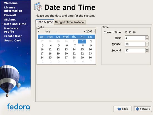Go to next year after 2007

coord(94,31)
